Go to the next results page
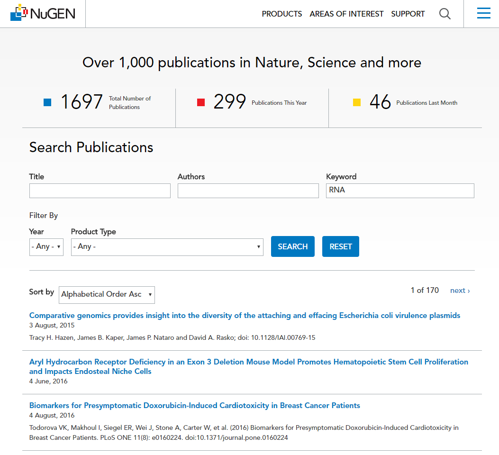The width and height of the screenshot is (499, 455). pos(460,291)
